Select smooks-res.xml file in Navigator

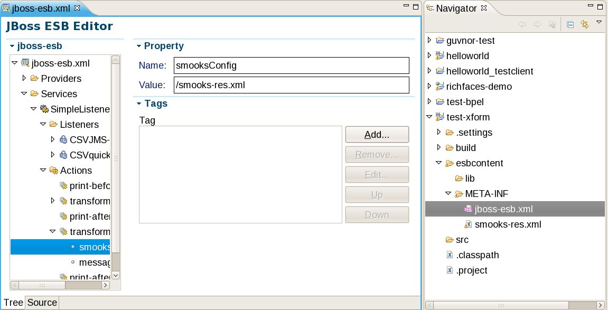click(508, 224)
